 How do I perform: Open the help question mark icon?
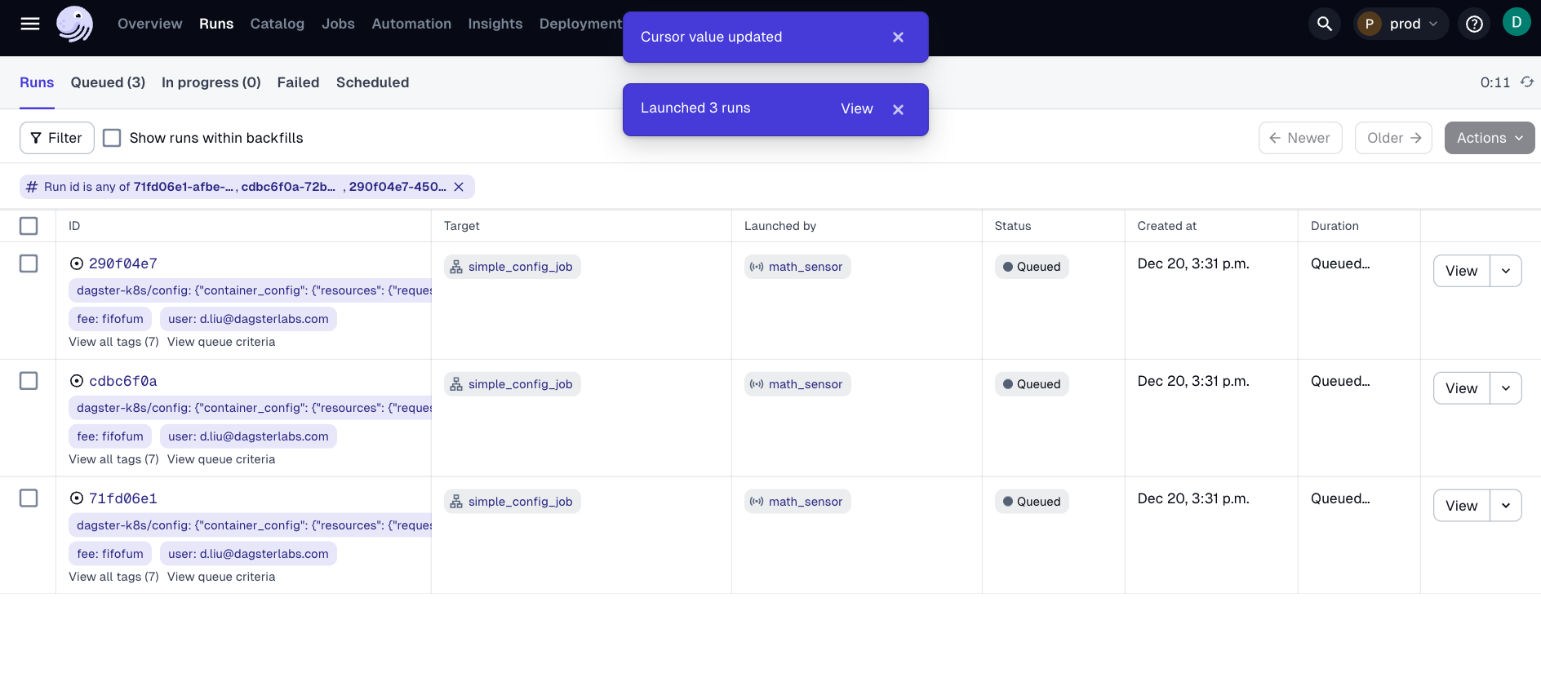tap(1474, 24)
